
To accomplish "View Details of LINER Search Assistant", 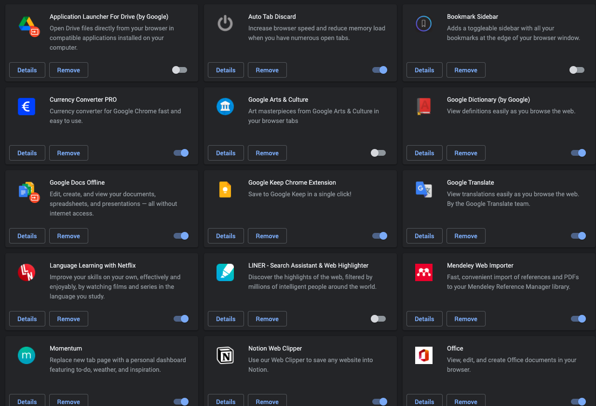I will (226, 319).
